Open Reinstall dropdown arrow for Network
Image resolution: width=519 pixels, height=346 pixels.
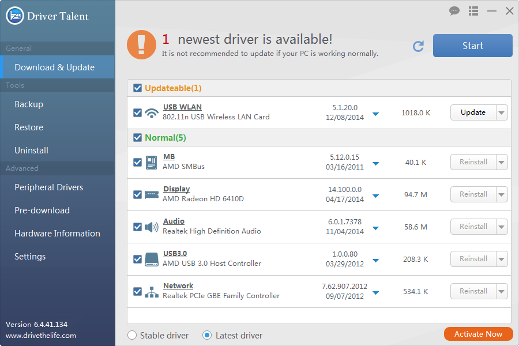pyautogui.click(x=502, y=291)
